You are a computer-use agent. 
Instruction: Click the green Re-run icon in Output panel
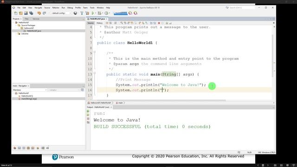pos(88,111)
